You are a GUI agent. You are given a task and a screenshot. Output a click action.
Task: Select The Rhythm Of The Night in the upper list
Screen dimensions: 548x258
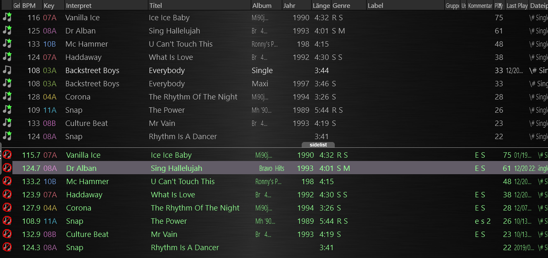coord(193,97)
